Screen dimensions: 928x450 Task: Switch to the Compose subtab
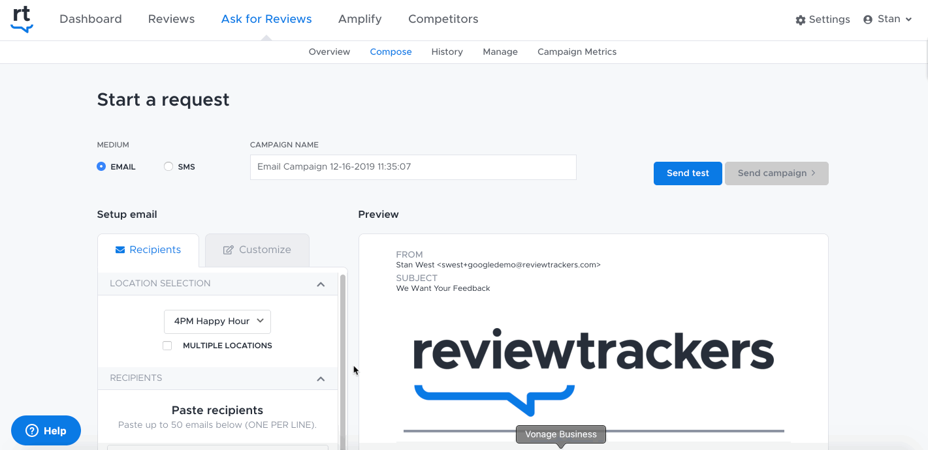click(391, 52)
